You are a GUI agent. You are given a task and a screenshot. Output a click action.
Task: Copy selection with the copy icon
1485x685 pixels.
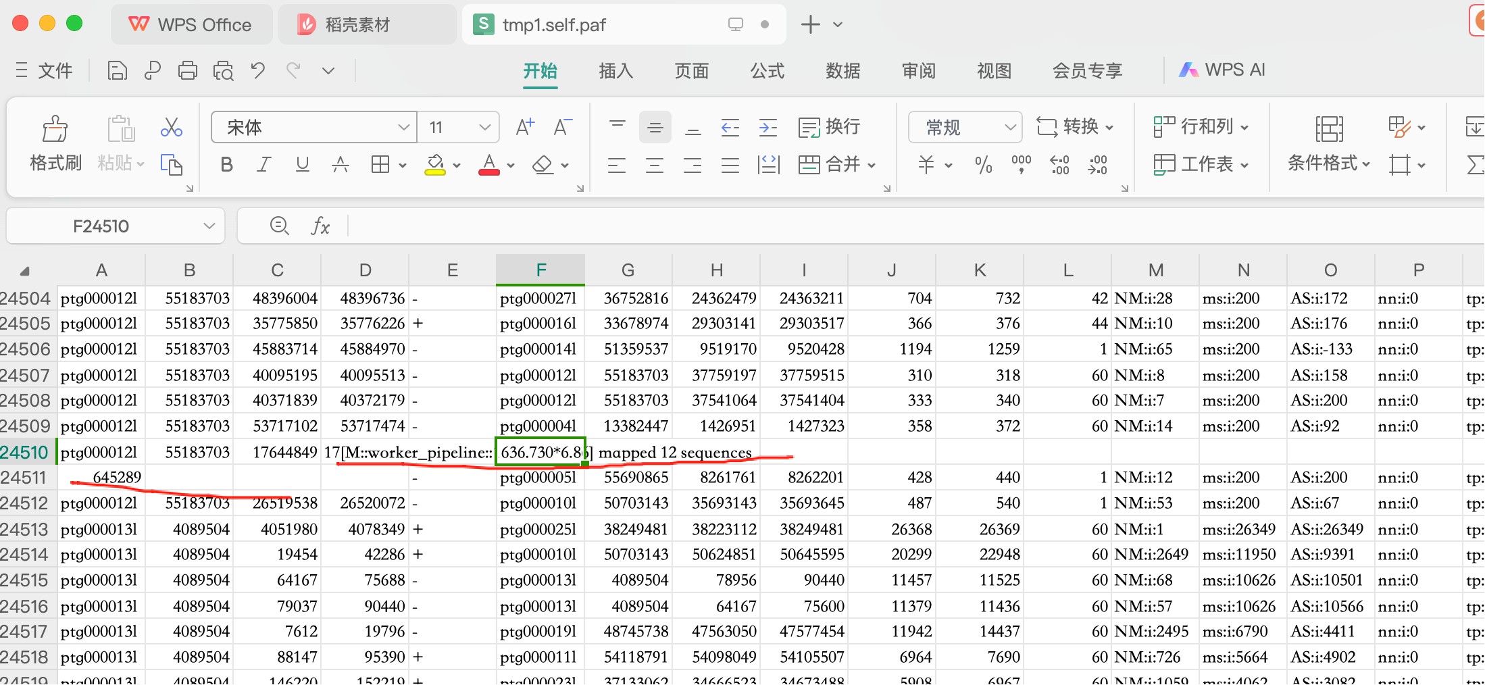coord(171,164)
